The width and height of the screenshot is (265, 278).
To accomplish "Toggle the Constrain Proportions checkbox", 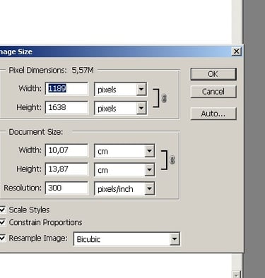I will pyautogui.click(x=2, y=222).
